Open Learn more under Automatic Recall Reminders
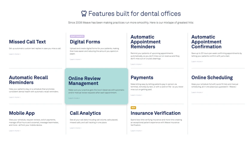The image size is (251, 141). [15, 97]
